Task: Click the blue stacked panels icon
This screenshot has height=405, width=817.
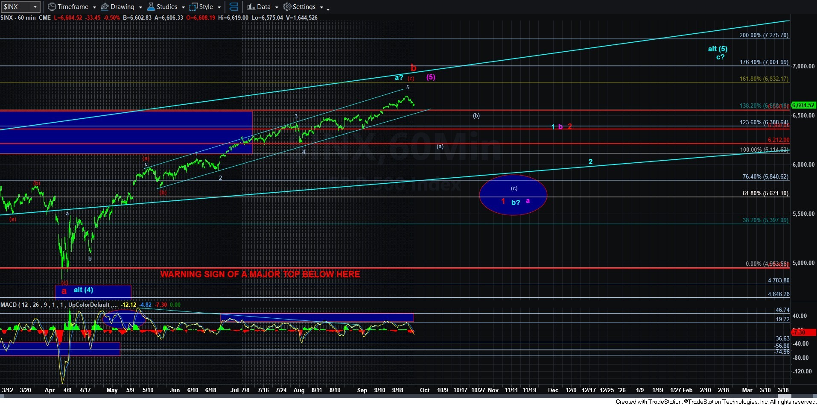Action: (233, 7)
